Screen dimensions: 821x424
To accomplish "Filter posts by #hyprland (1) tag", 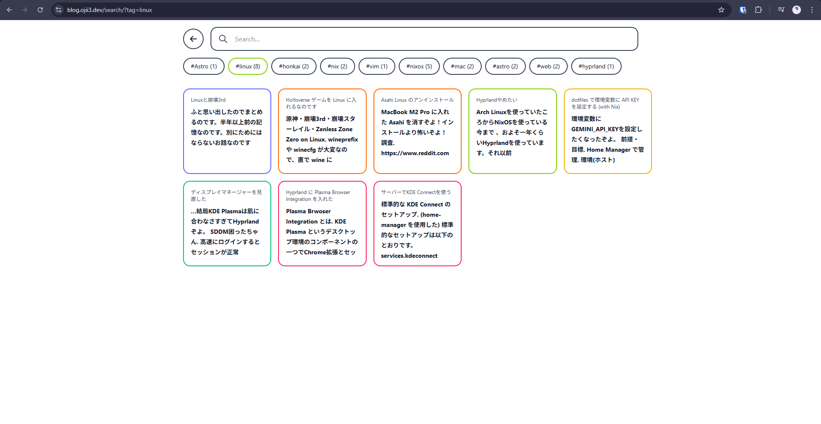I will 596,66.
